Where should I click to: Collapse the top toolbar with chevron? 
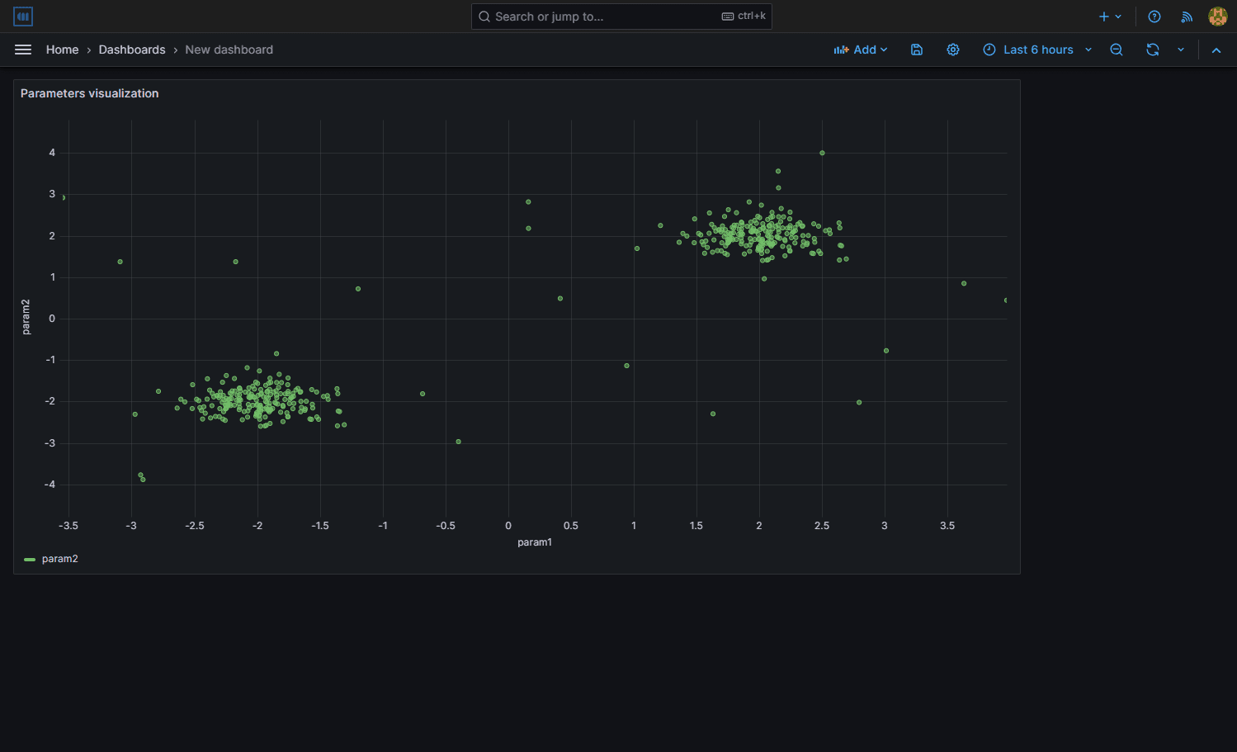pos(1216,50)
